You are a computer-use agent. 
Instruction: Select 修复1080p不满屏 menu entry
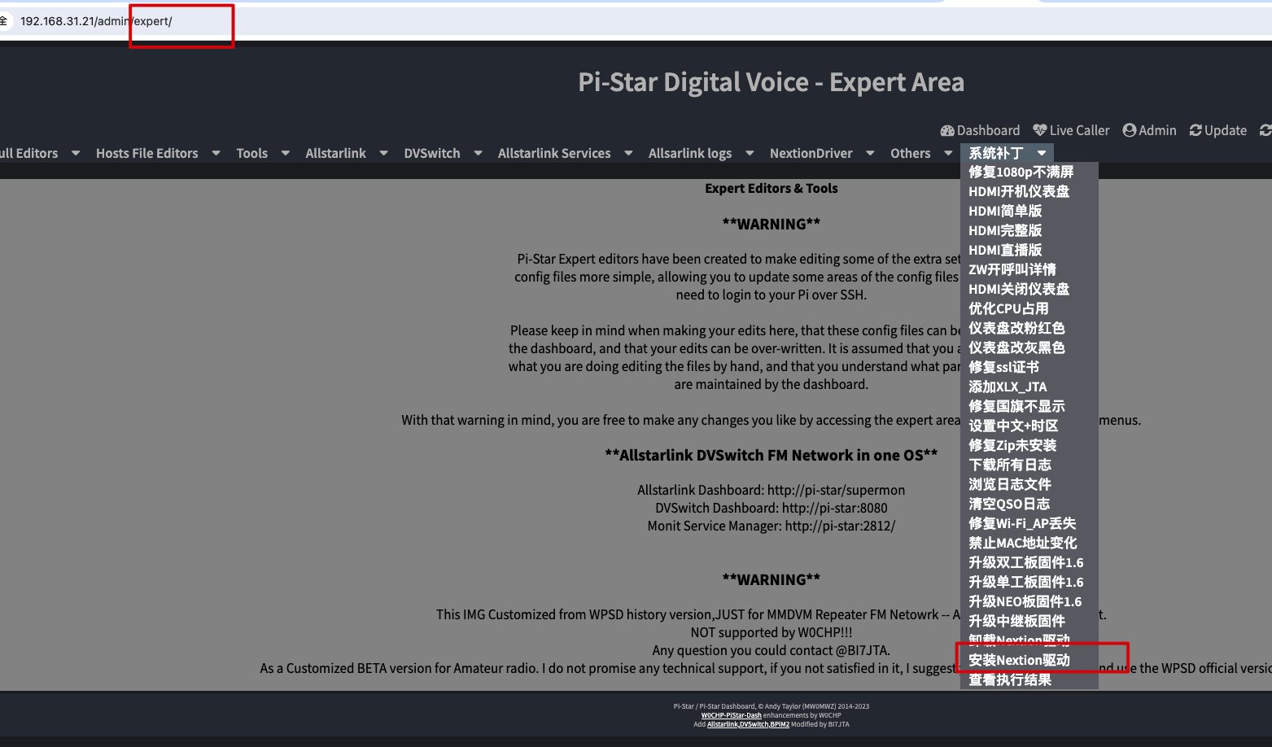1021,172
